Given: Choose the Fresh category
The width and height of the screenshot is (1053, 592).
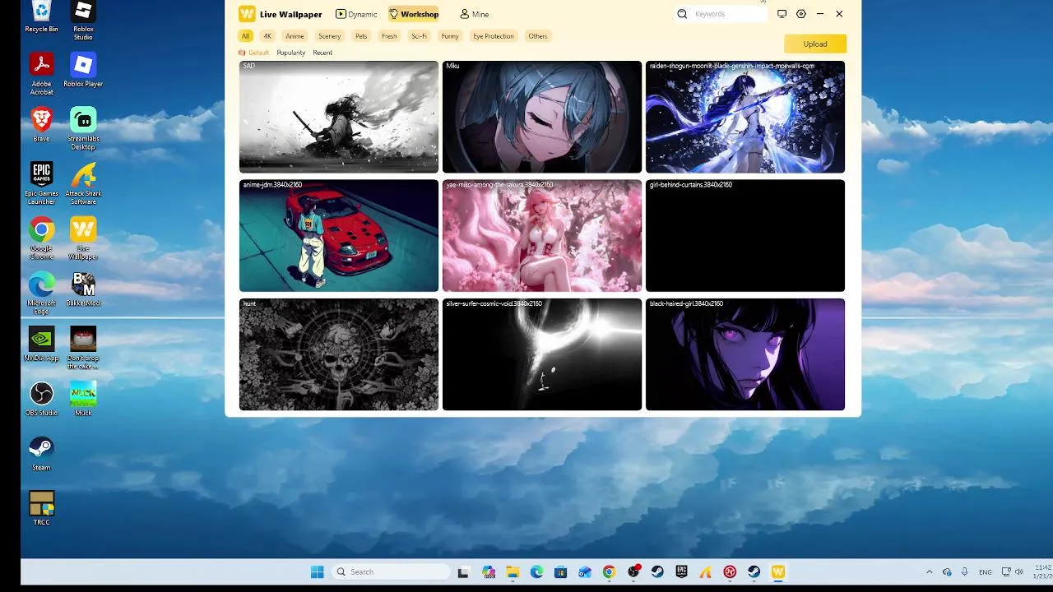Looking at the screenshot, I should click(x=389, y=36).
